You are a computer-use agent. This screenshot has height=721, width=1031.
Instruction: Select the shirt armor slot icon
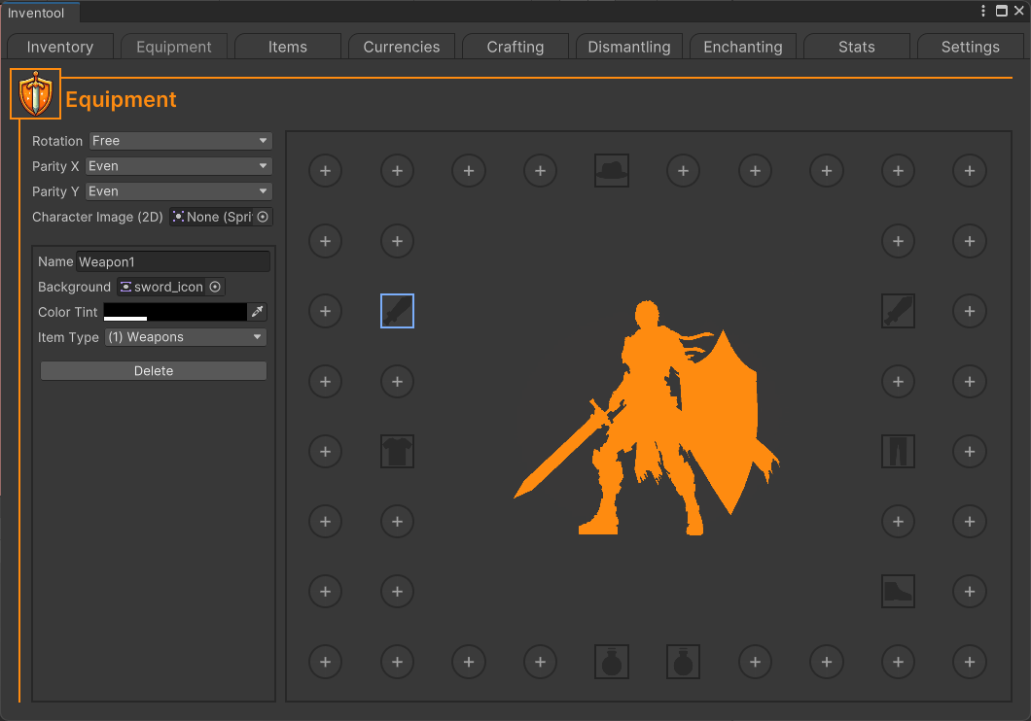(397, 451)
